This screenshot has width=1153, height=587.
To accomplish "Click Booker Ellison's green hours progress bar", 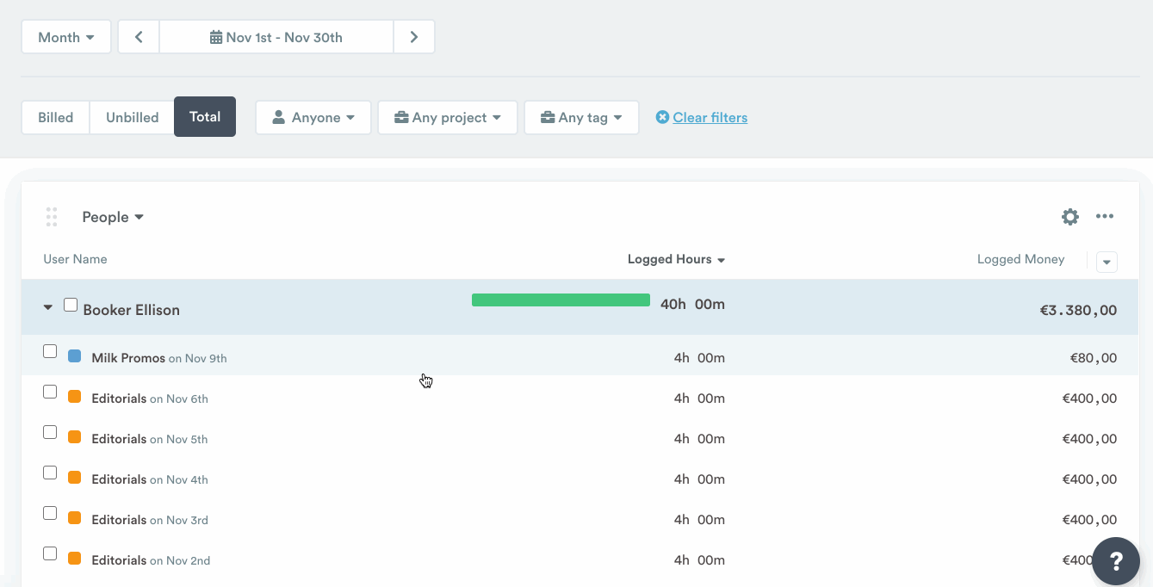I will coord(561,300).
